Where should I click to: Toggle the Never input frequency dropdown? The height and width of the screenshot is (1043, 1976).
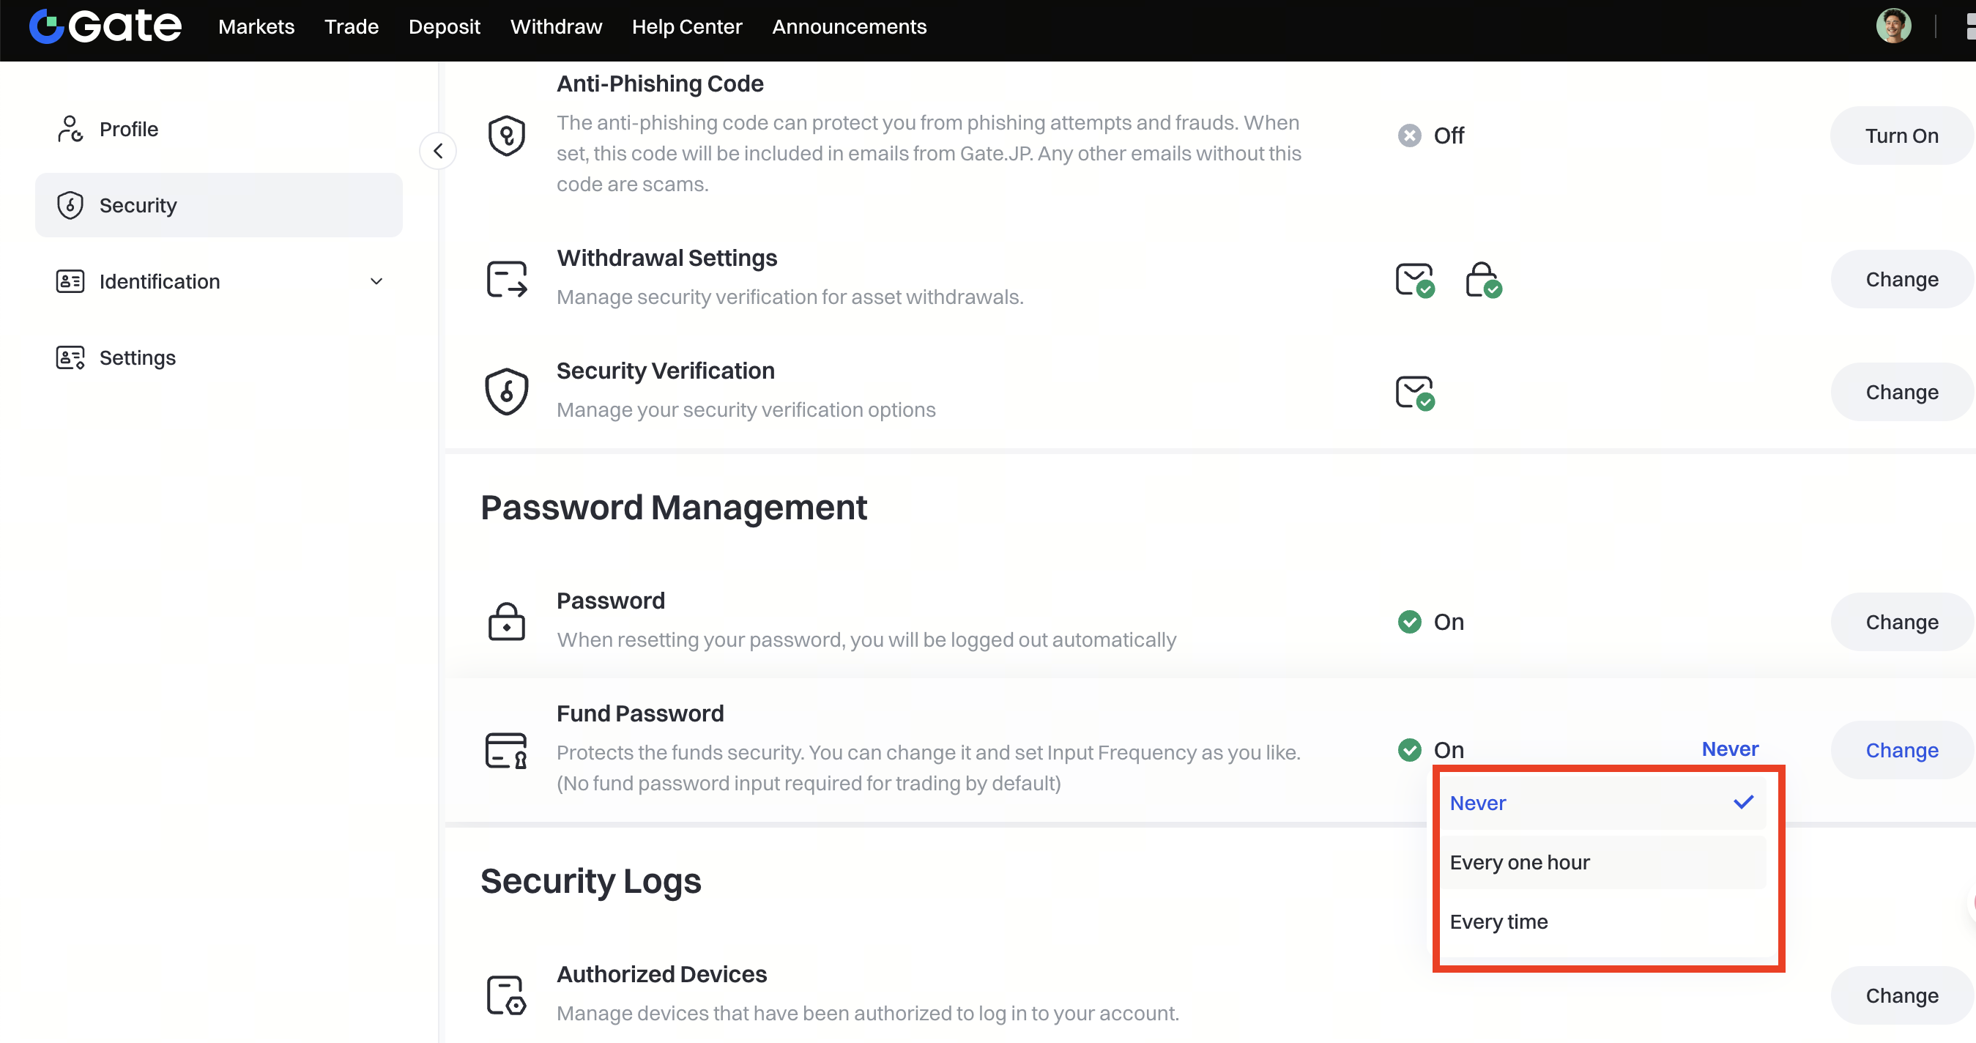coord(1729,749)
